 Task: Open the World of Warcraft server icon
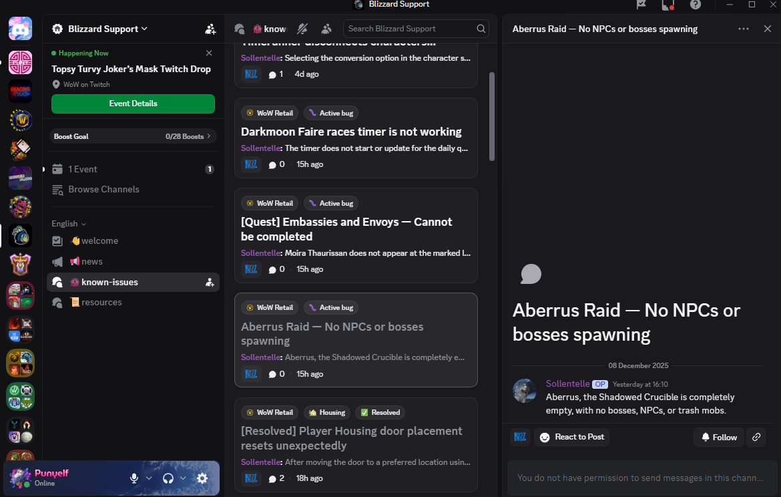(21, 120)
